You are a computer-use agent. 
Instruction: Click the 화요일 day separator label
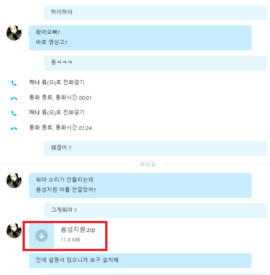[x=148, y=164]
